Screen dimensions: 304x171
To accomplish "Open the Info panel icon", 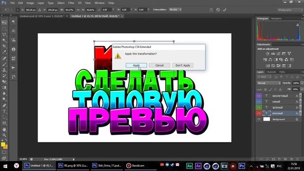I will 13,49.
